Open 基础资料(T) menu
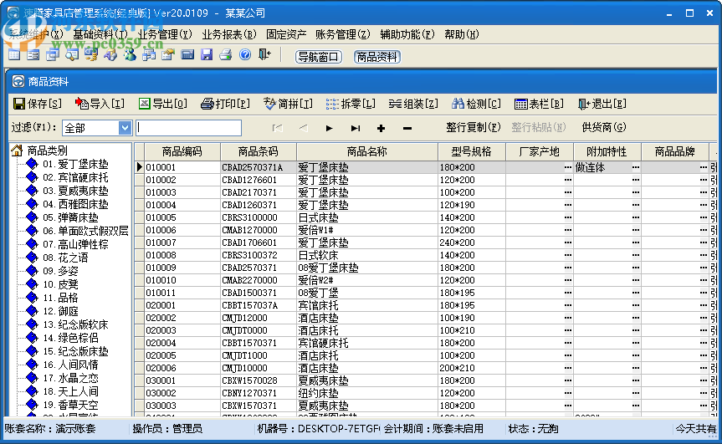Image resolution: width=722 pixels, height=444 pixels. (100, 34)
